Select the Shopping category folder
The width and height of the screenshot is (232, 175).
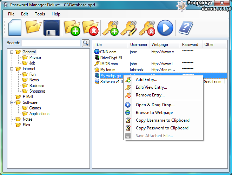(37, 91)
